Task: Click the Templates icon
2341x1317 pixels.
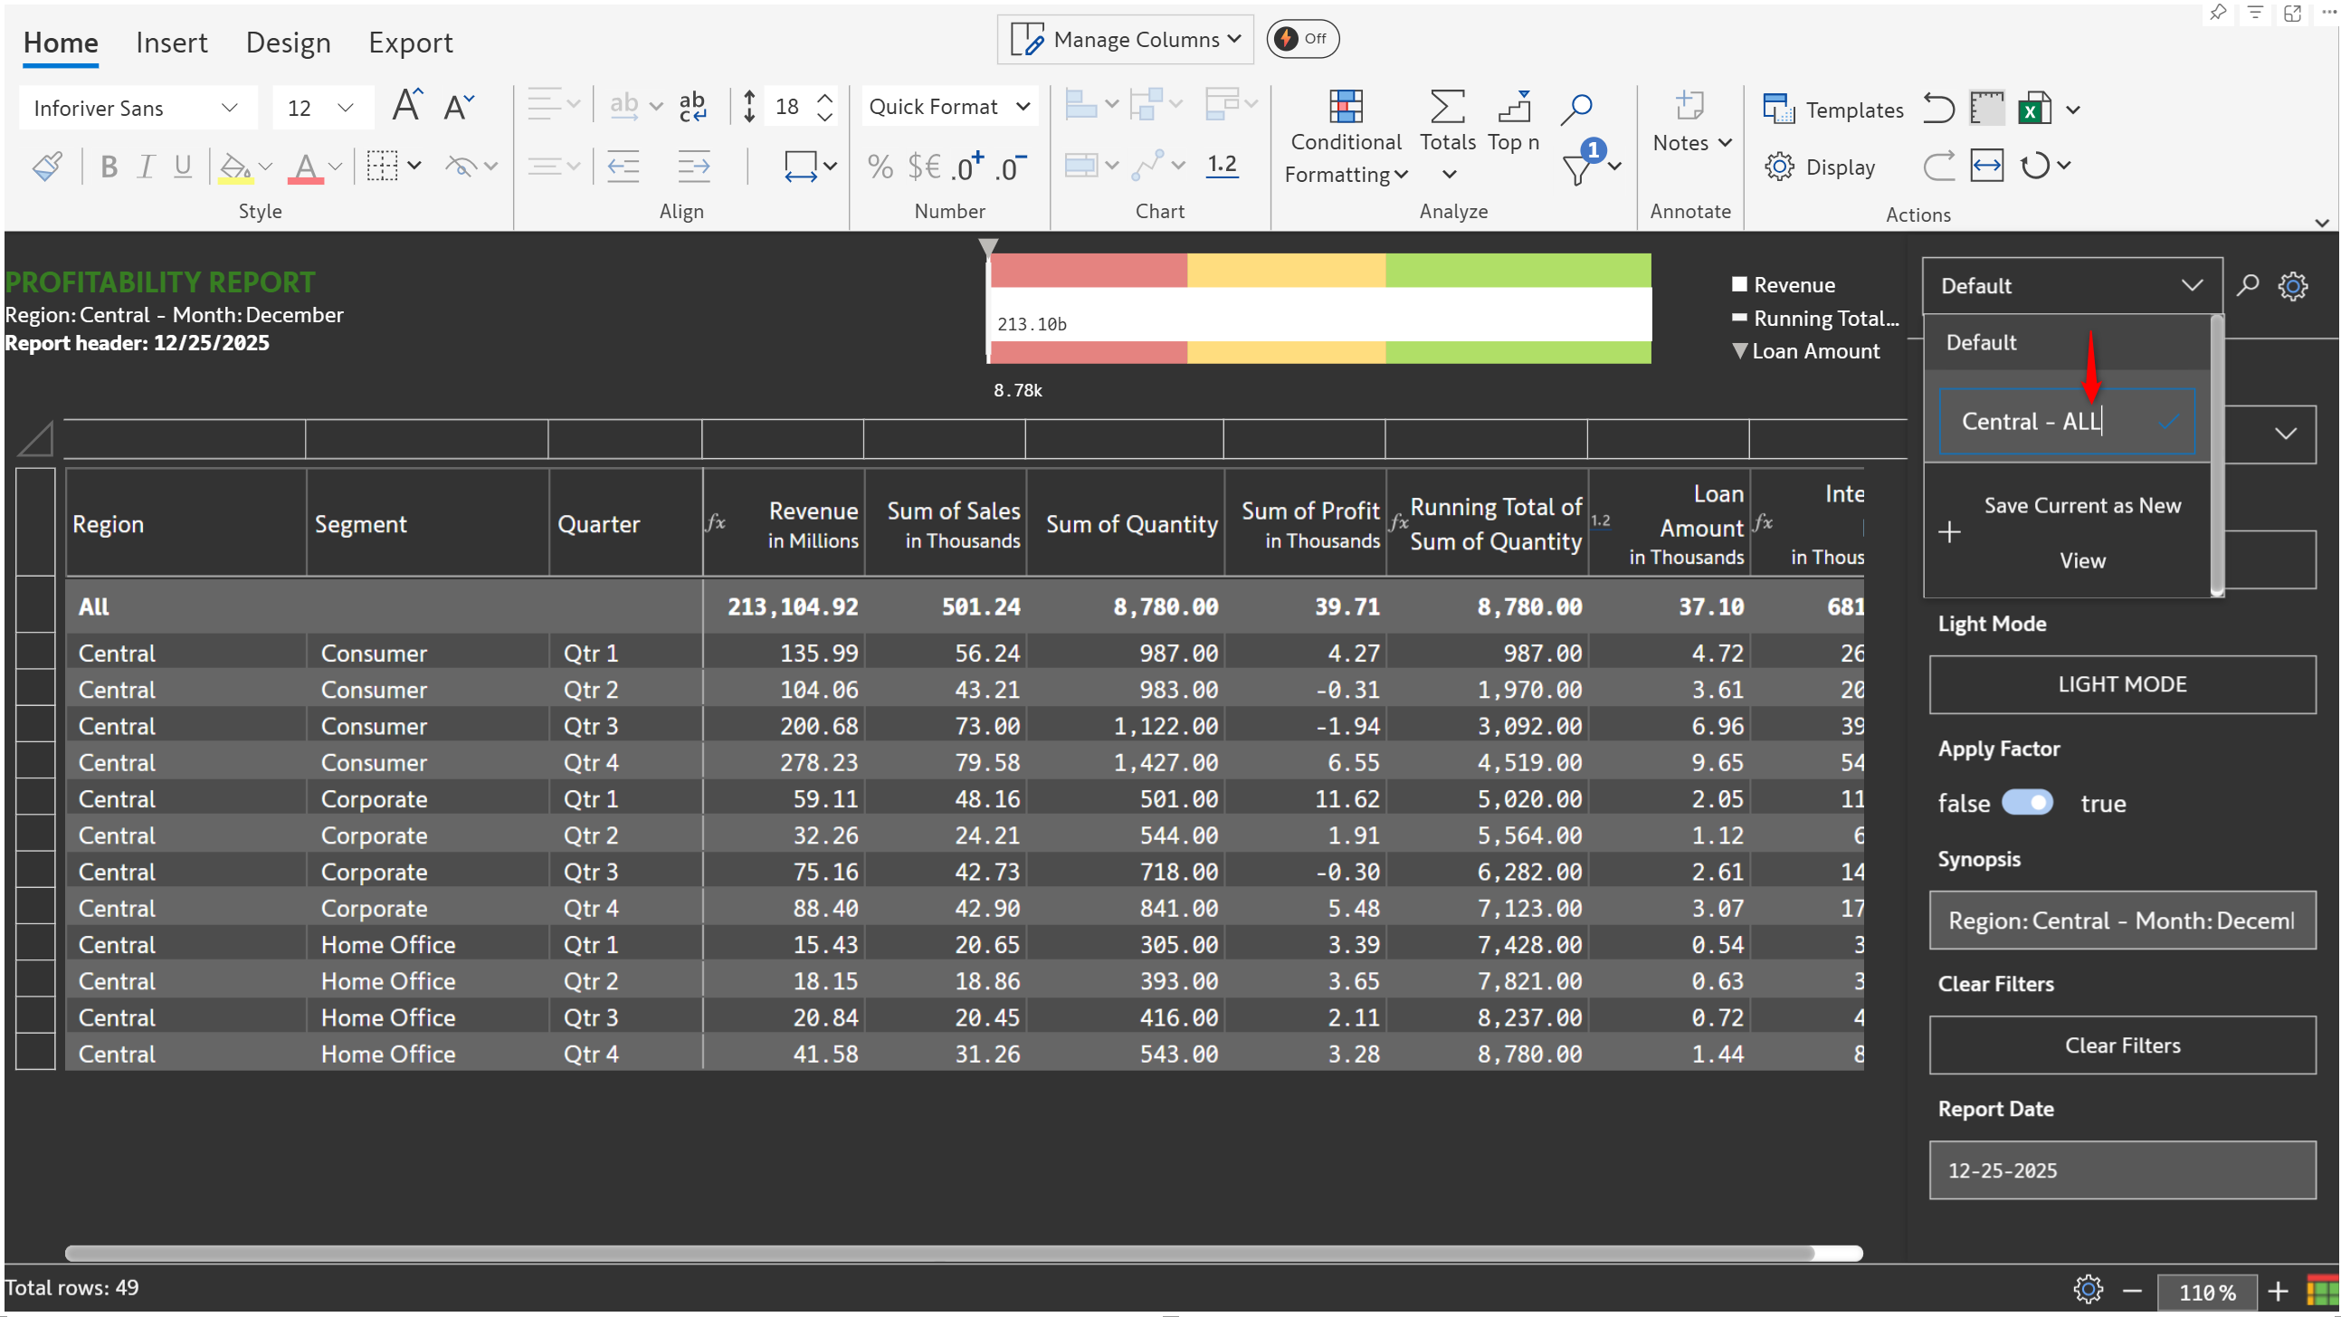Action: (1777, 109)
